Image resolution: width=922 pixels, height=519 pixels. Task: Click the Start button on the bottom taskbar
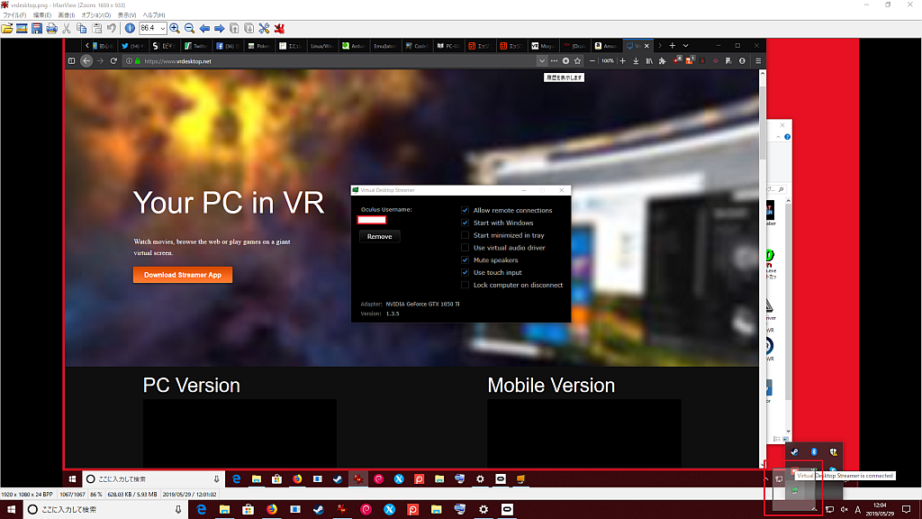coord(11,510)
